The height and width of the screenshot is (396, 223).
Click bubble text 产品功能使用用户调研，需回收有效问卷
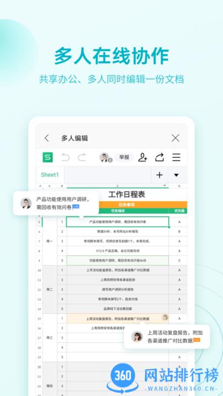pyautogui.click(x=63, y=204)
